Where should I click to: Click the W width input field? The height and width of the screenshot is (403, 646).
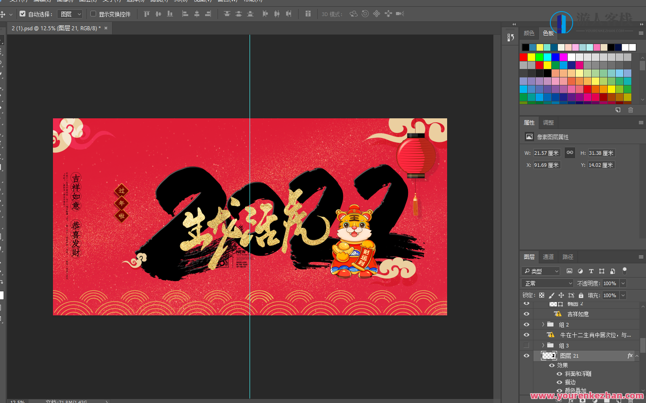(547, 153)
